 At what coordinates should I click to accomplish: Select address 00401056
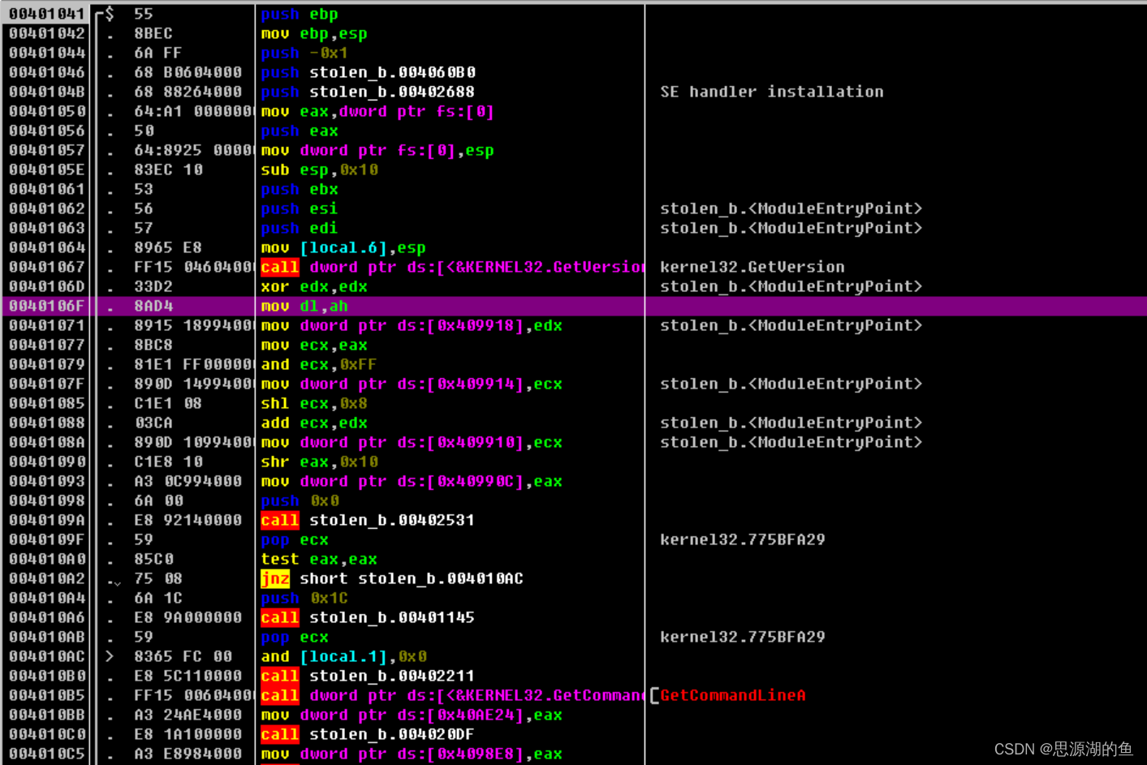click(47, 131)
